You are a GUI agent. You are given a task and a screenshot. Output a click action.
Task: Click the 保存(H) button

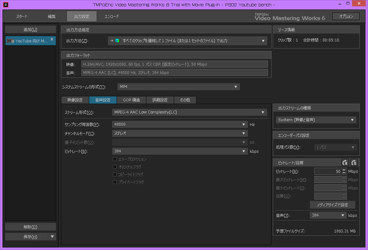27,237
